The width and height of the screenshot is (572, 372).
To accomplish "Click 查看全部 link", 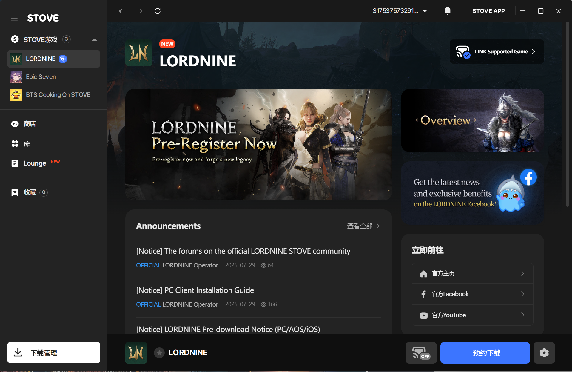I will click(360, 226).
